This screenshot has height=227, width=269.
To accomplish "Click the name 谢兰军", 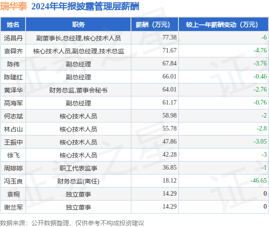I will point(13,207).
